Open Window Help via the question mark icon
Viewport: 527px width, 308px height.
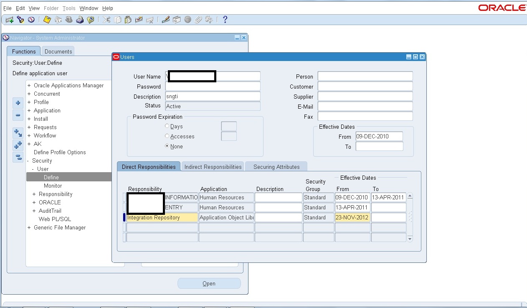point(225,19)
